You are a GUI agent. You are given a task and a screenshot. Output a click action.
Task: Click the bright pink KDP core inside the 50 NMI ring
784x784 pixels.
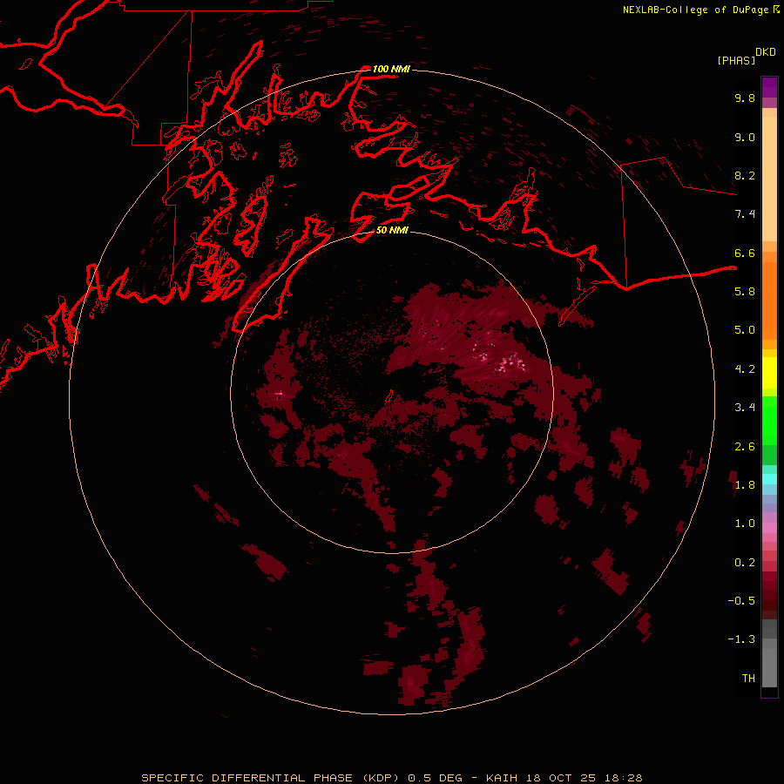pos(510,362)
